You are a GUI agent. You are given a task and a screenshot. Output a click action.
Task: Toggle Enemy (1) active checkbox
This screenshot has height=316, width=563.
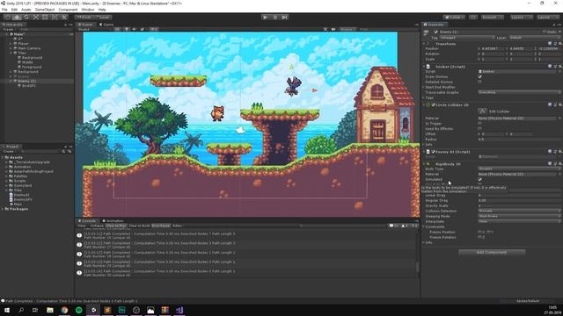(x=435, y=32)
